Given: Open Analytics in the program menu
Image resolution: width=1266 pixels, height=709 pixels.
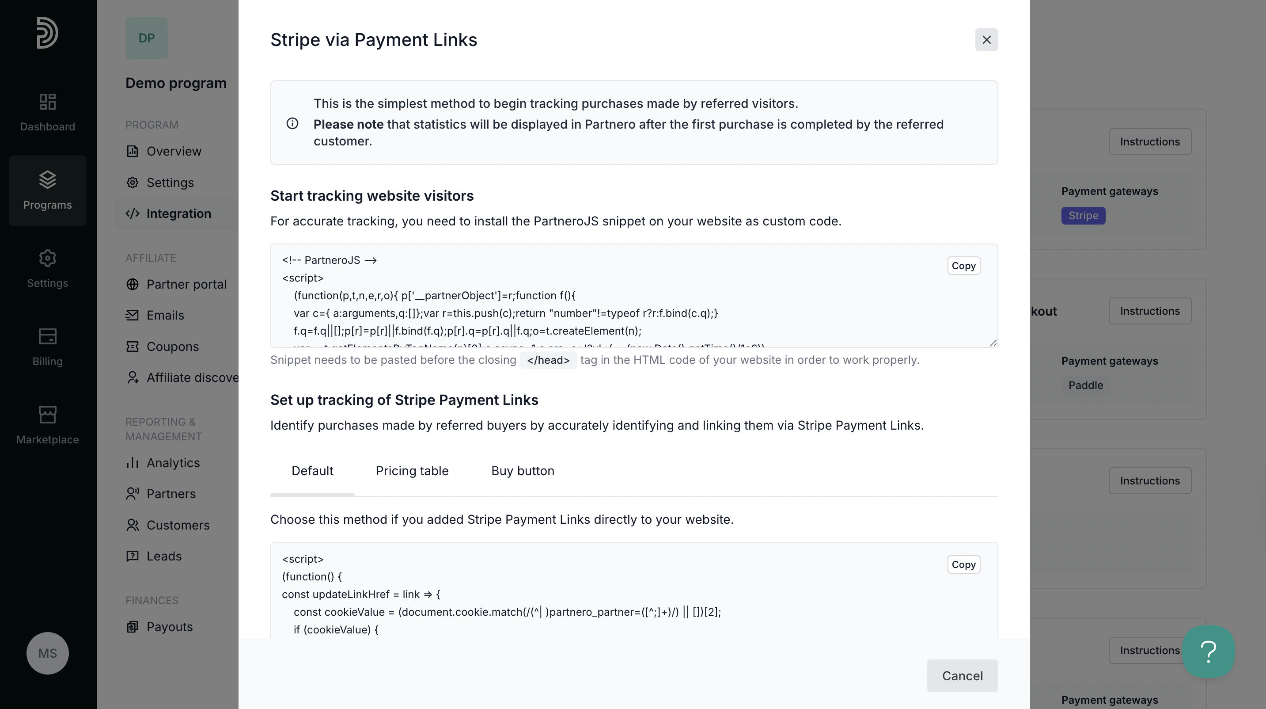Looking at the screenshot, I should coord(173,463).
